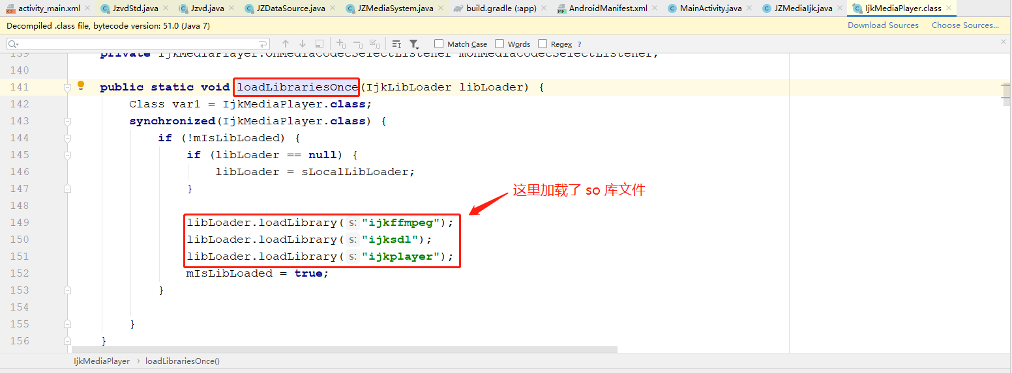
Task: Click the "ijkffmpeg" string literal
Action: pos(400,223)
